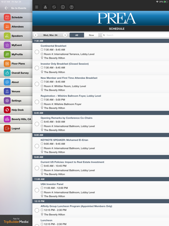Go to previous day with left chevron
The height and width of the screenshot is (226, 169).
pos(36,35)
